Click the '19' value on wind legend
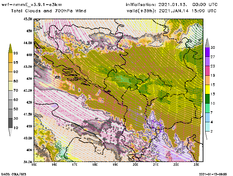The height and width of the screenshot is (176, 233). 213,75
